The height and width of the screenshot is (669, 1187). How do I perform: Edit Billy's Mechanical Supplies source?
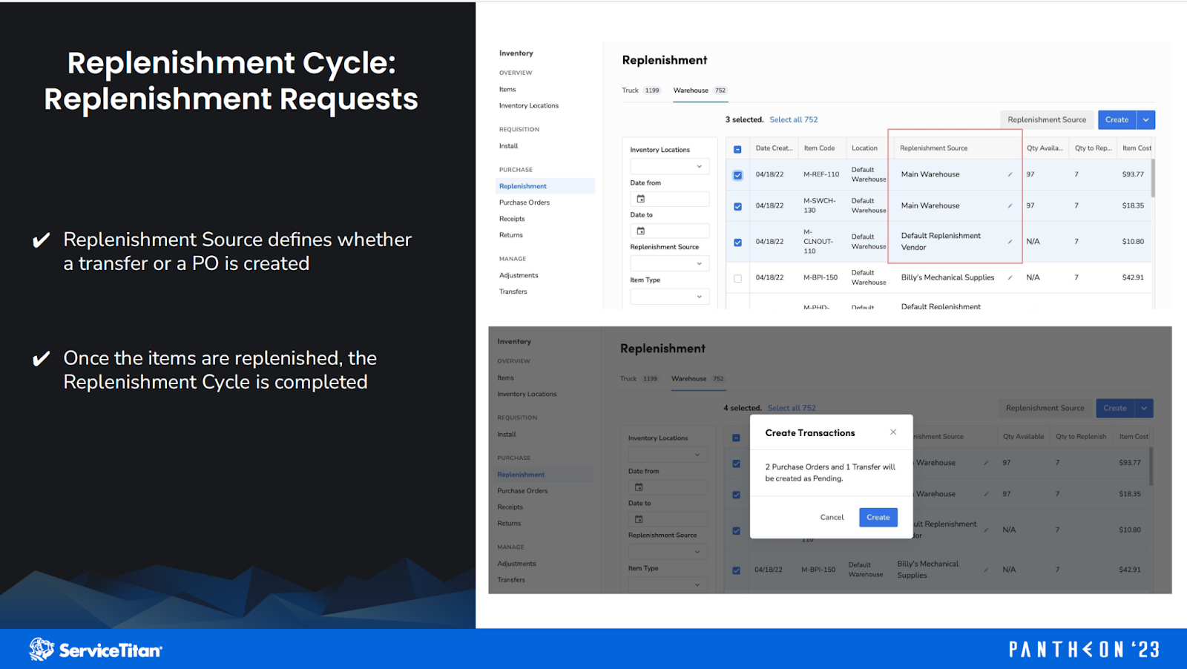[x=1010, y=277]
